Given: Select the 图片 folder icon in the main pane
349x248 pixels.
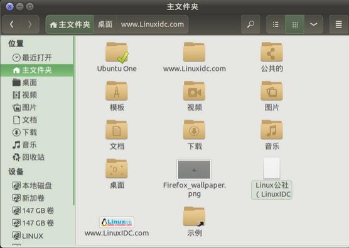Looking at the screenshot, I should (272, 91).
